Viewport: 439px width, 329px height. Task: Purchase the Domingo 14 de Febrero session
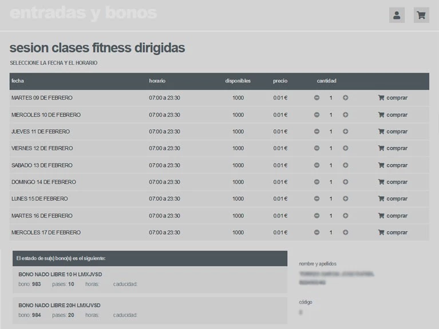[393, 182]
